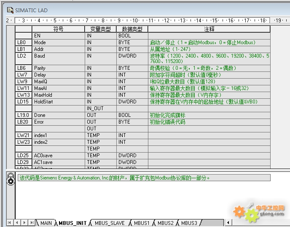Click the Siemens Energy & Automation code comment

(x=144, y=178)
